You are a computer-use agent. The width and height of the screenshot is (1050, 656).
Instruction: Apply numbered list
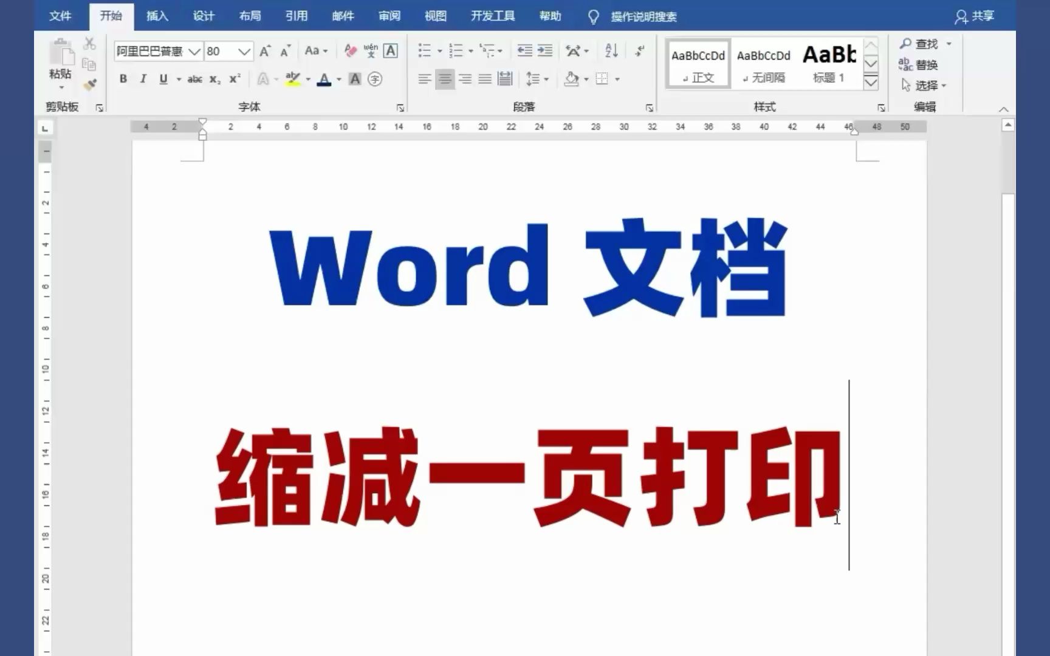point(456,50)
